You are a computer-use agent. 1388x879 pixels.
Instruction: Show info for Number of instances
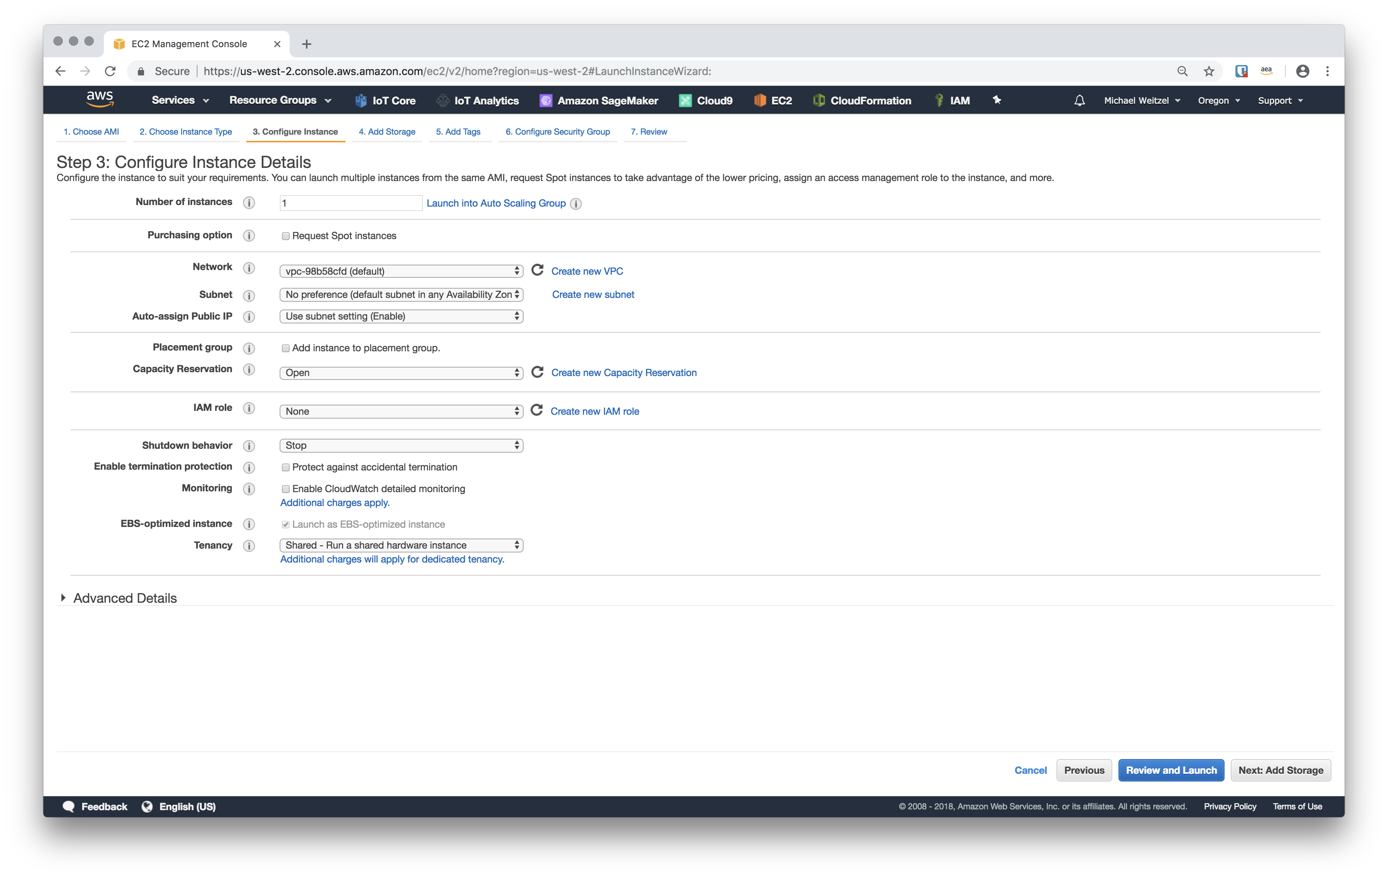(x=249, y=202)
